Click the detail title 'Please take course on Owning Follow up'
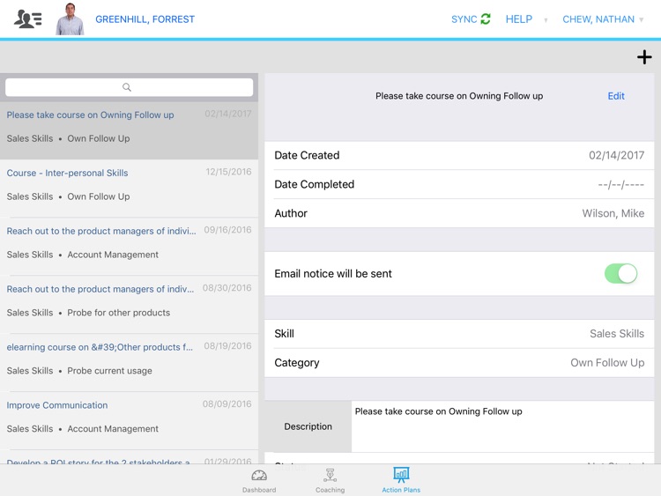 [x=459, y=96]
